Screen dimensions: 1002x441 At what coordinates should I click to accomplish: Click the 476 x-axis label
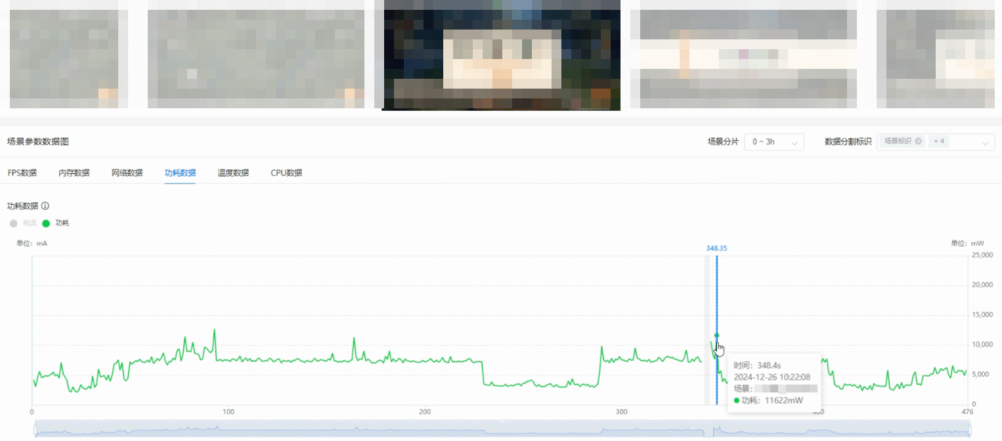point(967,412)
